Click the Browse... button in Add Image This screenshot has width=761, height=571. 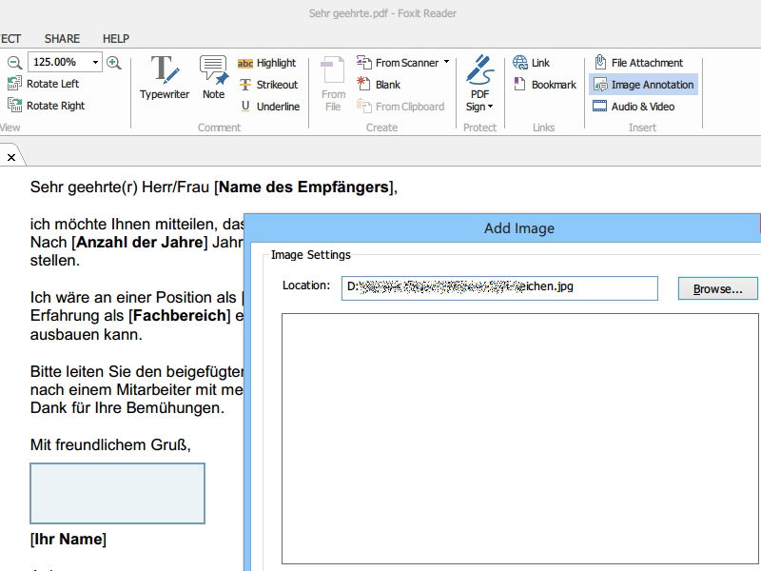[718, 289]
